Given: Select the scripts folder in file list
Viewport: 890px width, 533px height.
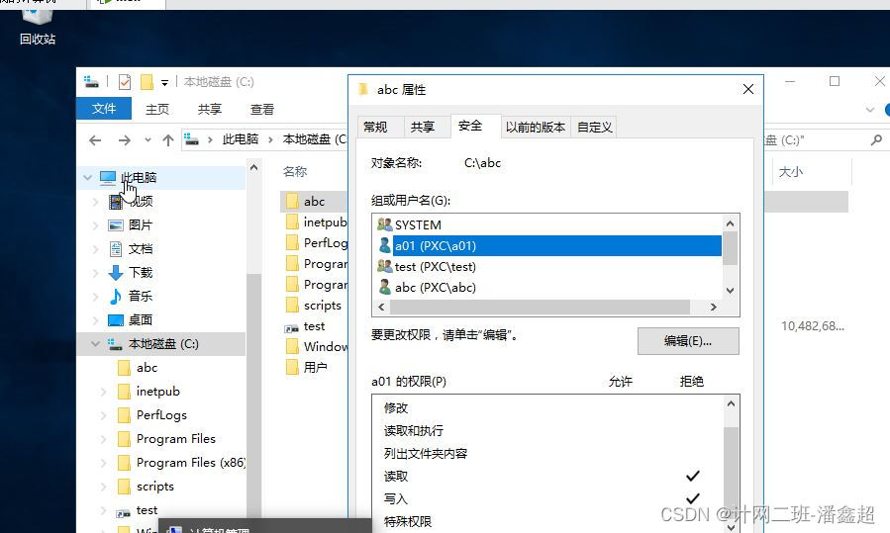Looking at the screenshot, I should tap(323, 306).
